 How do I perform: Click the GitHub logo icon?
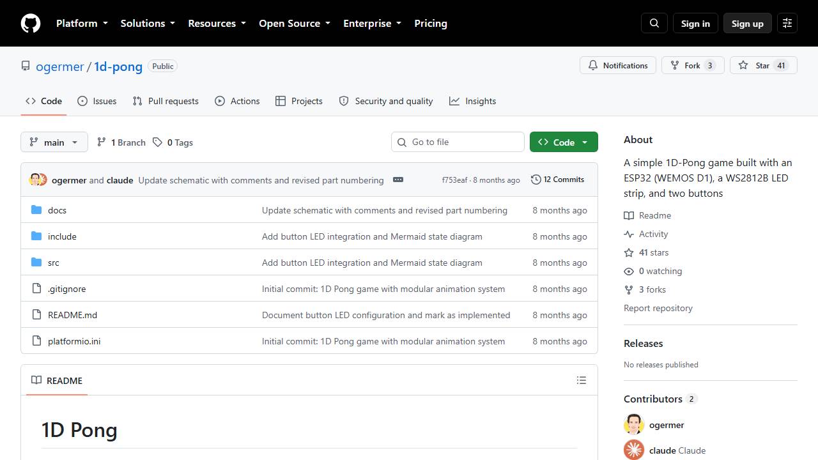pyautogui.click(x=31, y=24)
